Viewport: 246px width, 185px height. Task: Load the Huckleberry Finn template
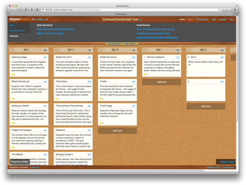point(153,33)
